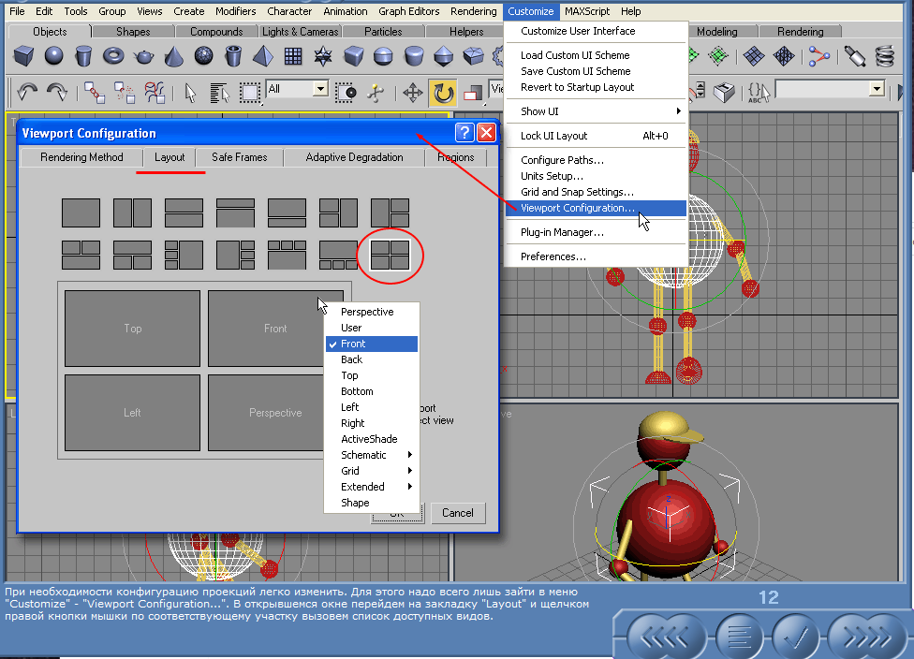Select the Cone primitive icon
The height and width of the screenshot is (659, 914).
pos(173,56)
